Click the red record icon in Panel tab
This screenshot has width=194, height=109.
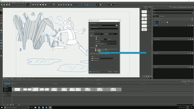coord(165,22)
